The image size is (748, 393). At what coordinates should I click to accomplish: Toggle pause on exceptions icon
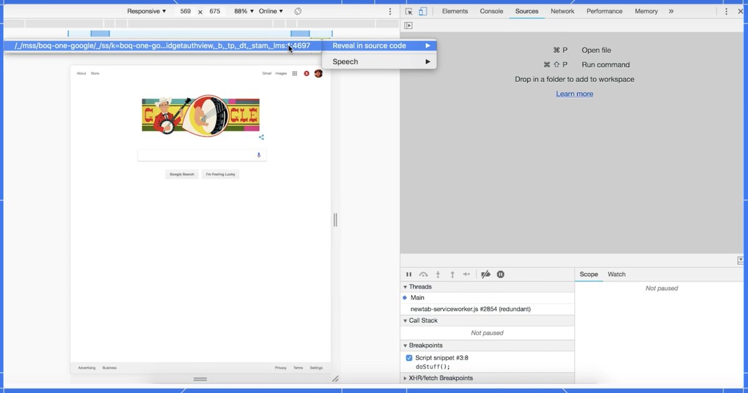click(501, 274)
